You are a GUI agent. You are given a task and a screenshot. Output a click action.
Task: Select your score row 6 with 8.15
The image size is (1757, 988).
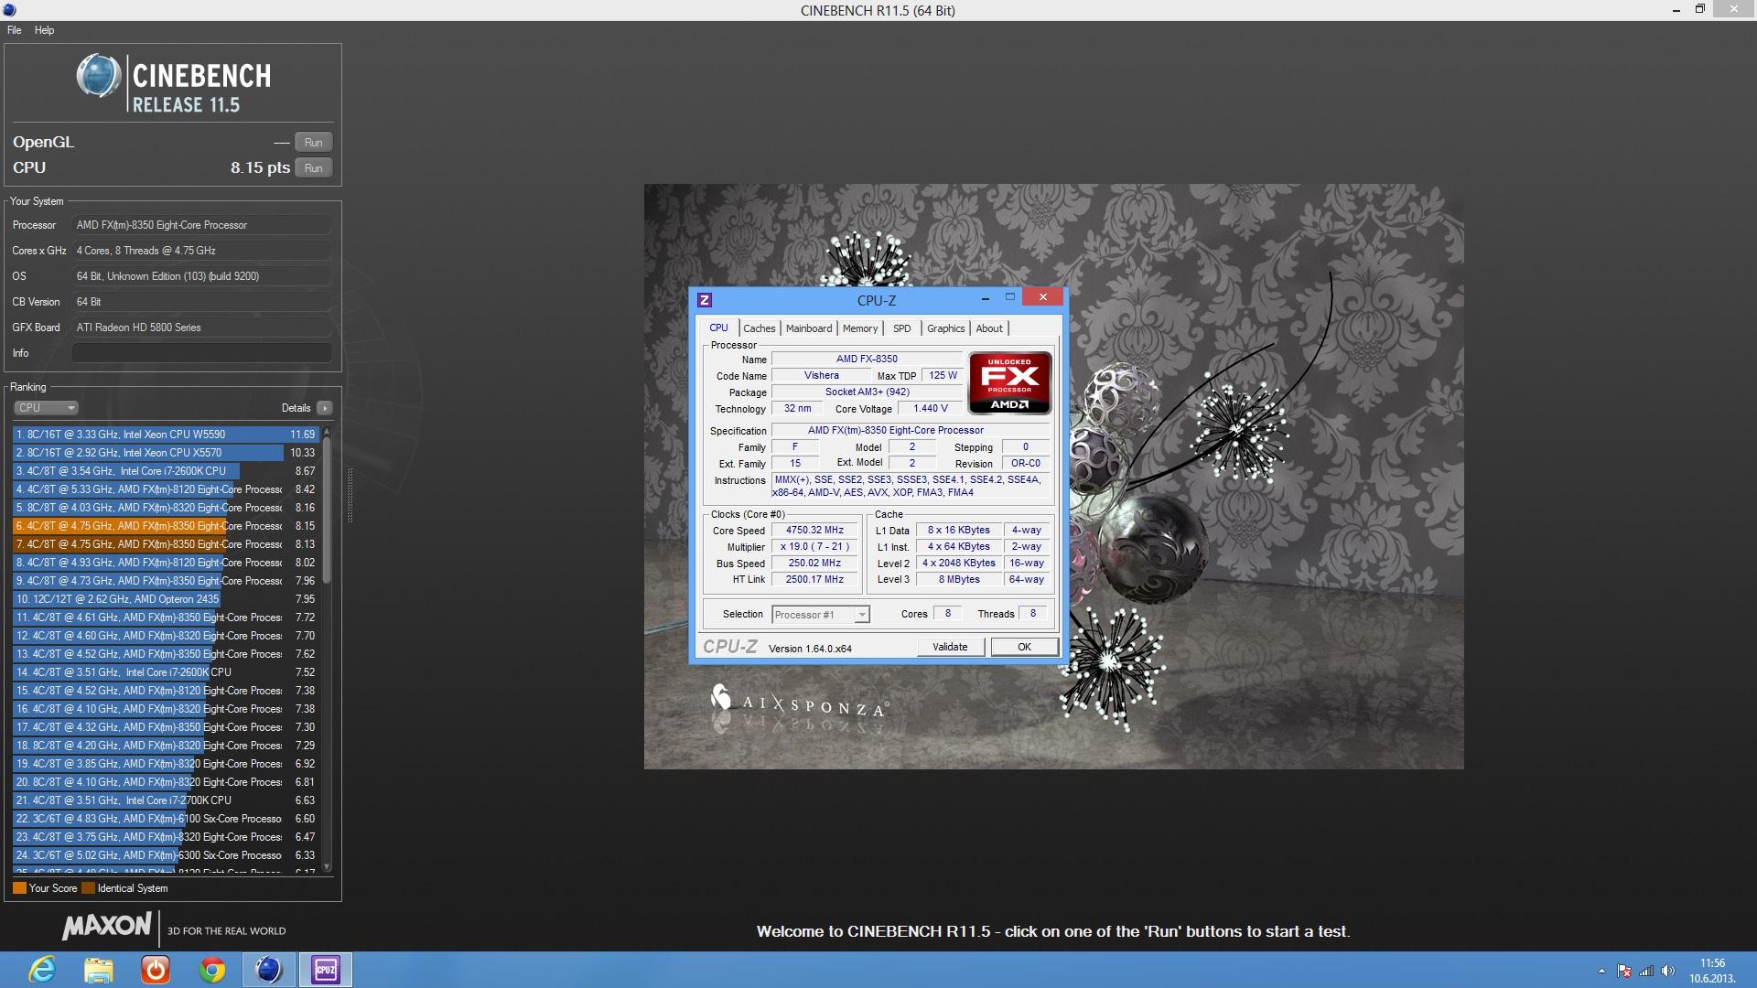coord(165,526)
